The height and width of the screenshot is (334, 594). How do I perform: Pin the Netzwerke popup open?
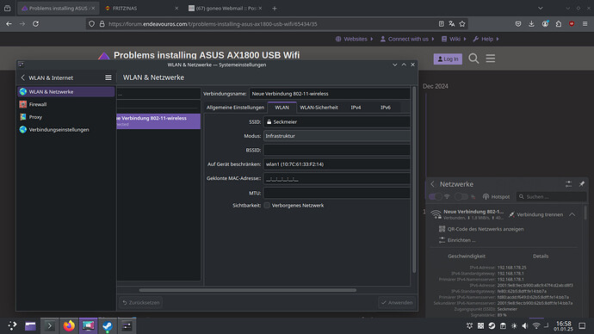[581, 184]
